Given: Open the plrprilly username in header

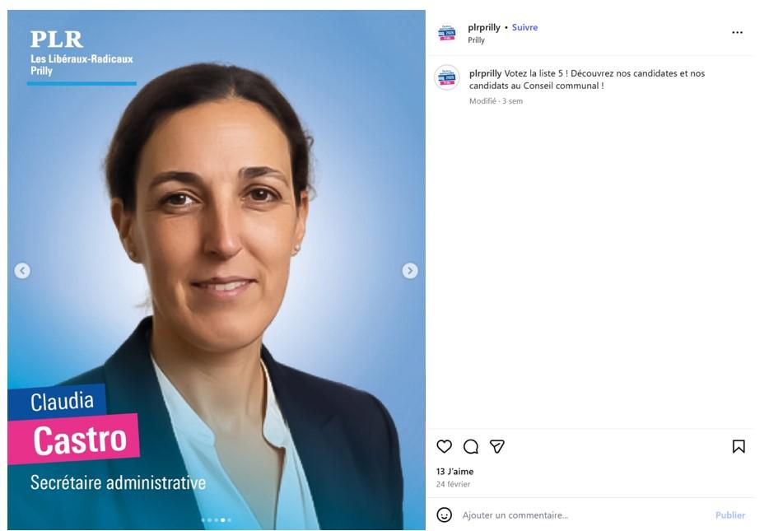Looking at the screenshot, I should click(x=484, y=27).
